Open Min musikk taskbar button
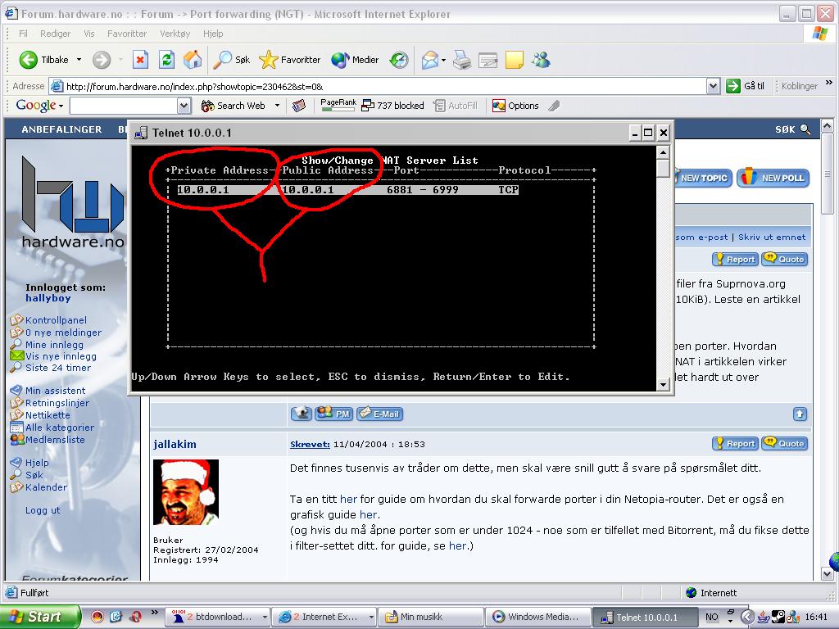839x629 pixels. tap(431, 617)
